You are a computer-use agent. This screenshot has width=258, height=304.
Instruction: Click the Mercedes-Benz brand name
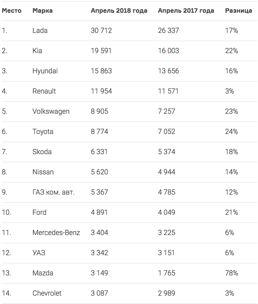pyautogui.click(x=56, y=232)
